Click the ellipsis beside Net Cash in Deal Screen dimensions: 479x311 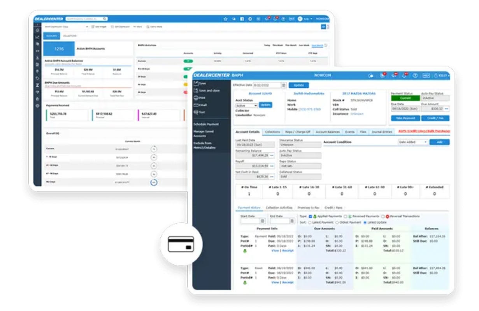pos(272,176)
